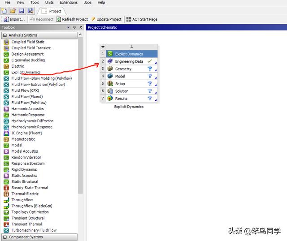Image resolution: width=287 pixels, height=241 pixels.
Task: Click the Results cell icon in system A
Action: [x=110, y=99]
